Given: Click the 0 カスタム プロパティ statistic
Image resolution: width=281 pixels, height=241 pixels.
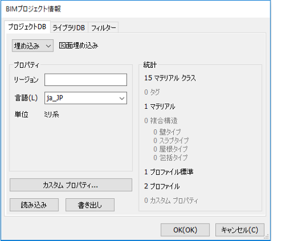Looking at the screenshot, I should coord(171,201).
